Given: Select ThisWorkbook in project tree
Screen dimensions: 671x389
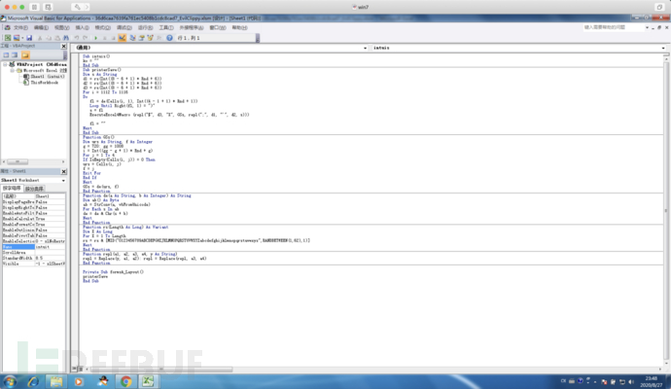Looking at the screenshot, I should [x=44, y=83].
